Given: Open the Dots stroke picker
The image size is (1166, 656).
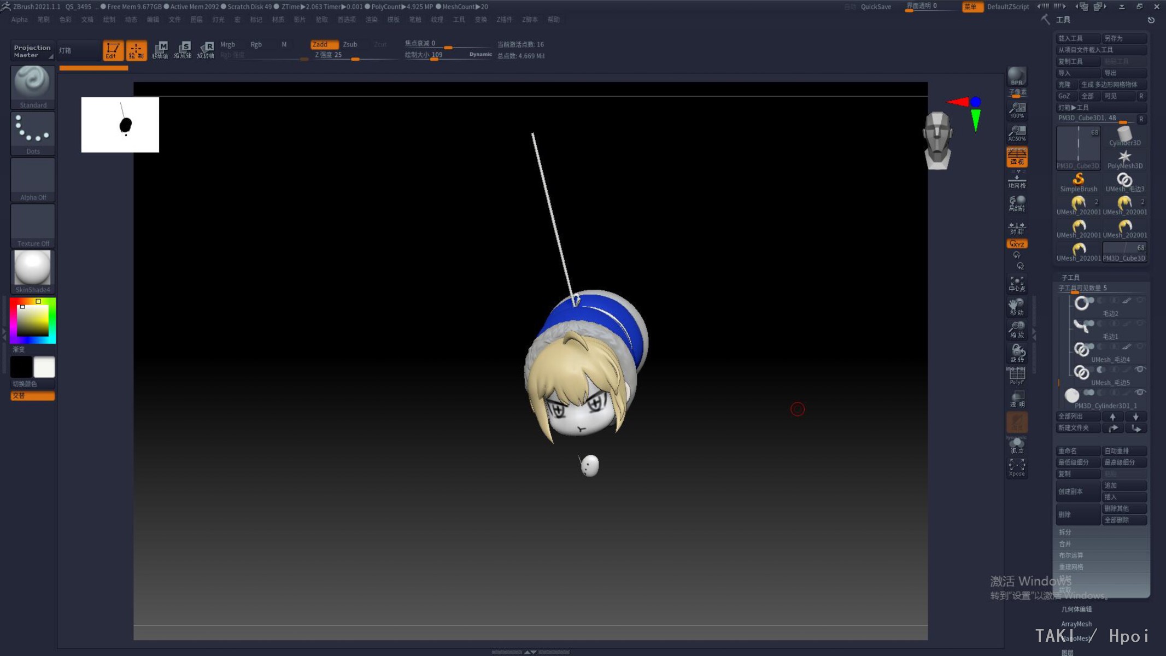Looking at the screenshot, I should click(33, 133).
